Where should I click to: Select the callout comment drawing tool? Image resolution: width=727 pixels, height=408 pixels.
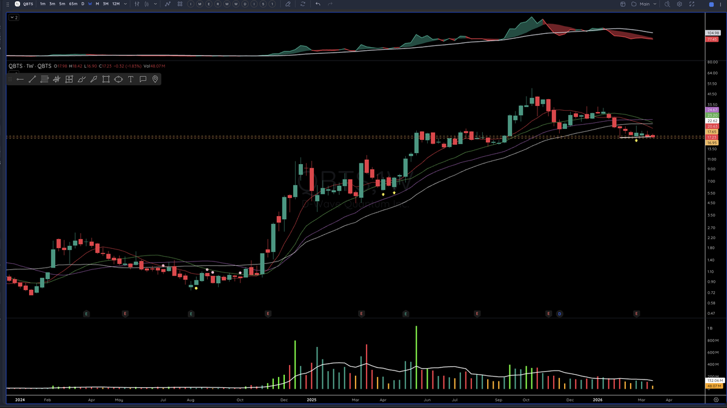[x=143, y=79]
